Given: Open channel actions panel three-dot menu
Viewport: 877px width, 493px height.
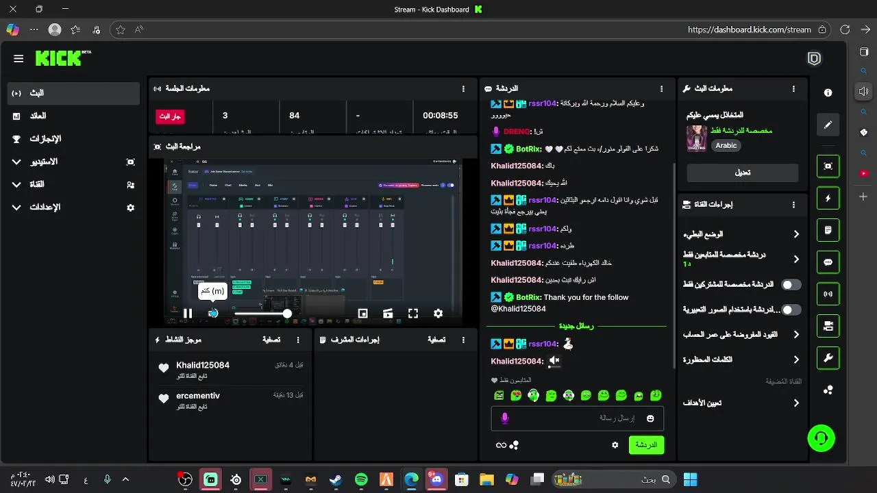Looking at the screenshot, I should click(794, 205).
